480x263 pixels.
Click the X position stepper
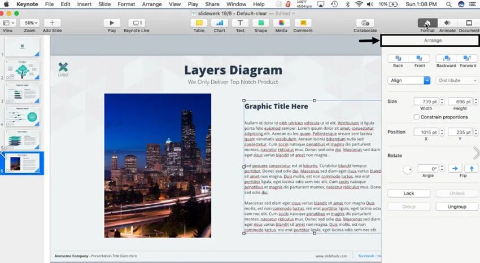click(442, 132)
